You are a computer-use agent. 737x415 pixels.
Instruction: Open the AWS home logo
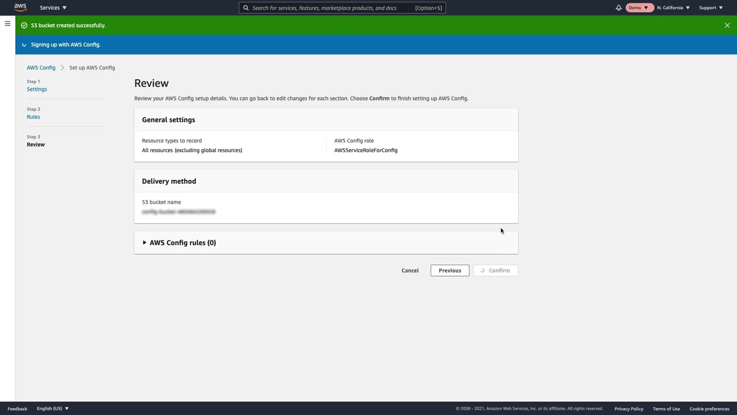coord(20,7)
